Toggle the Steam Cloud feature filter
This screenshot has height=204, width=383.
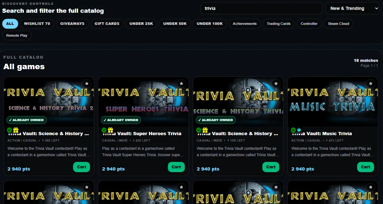(x=338, y=24)
